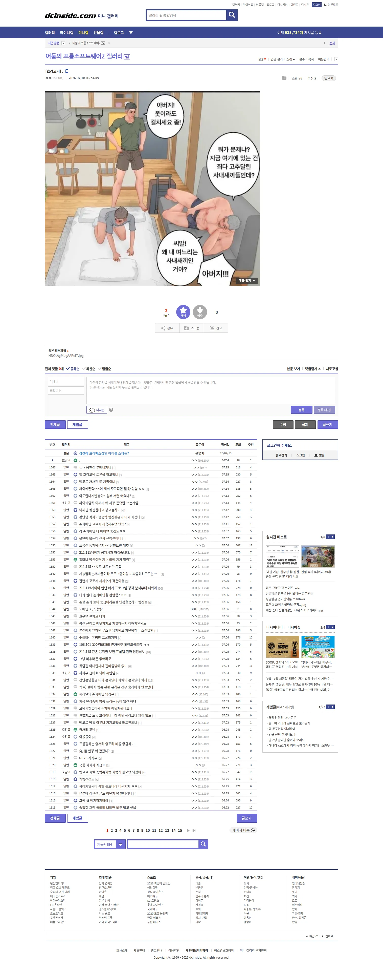
Task: Click the moon icon for 야간모드 at top
Action: (x=325, y=5)
